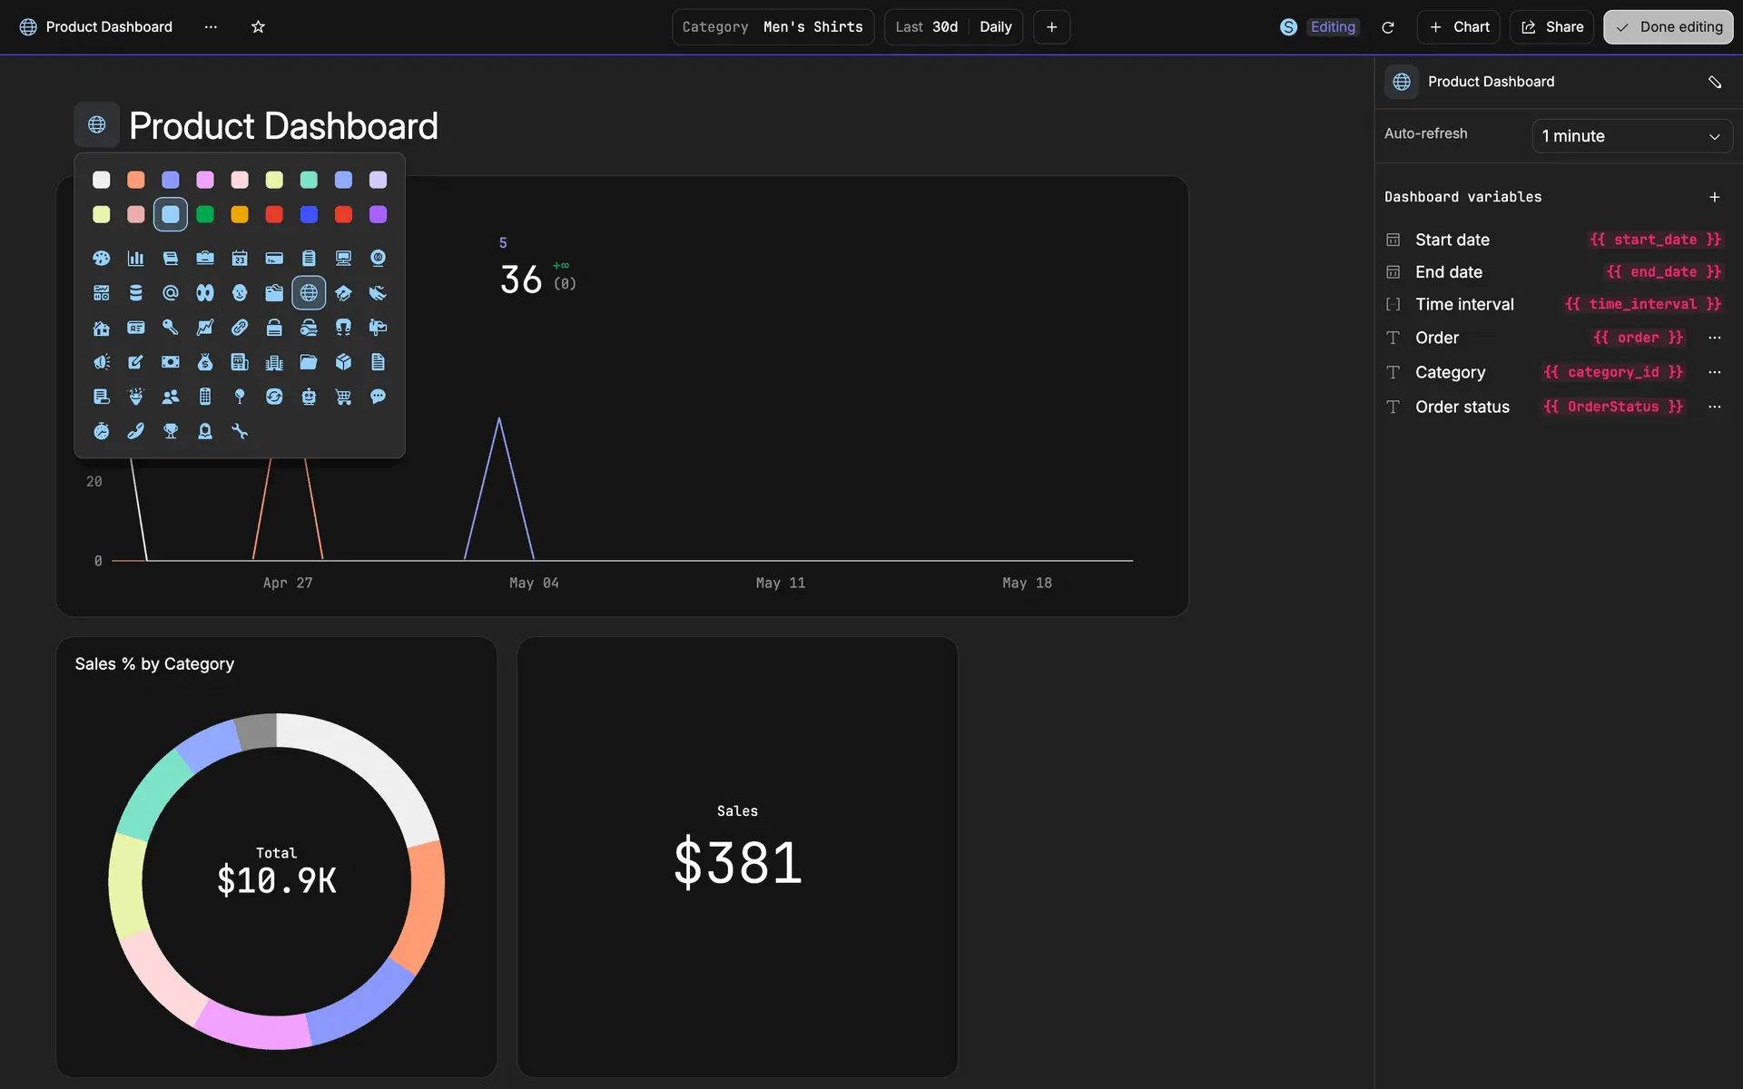Star the Product Dashboard as favorite
Screen dimensions: 1743x1089
click(258, 27)
